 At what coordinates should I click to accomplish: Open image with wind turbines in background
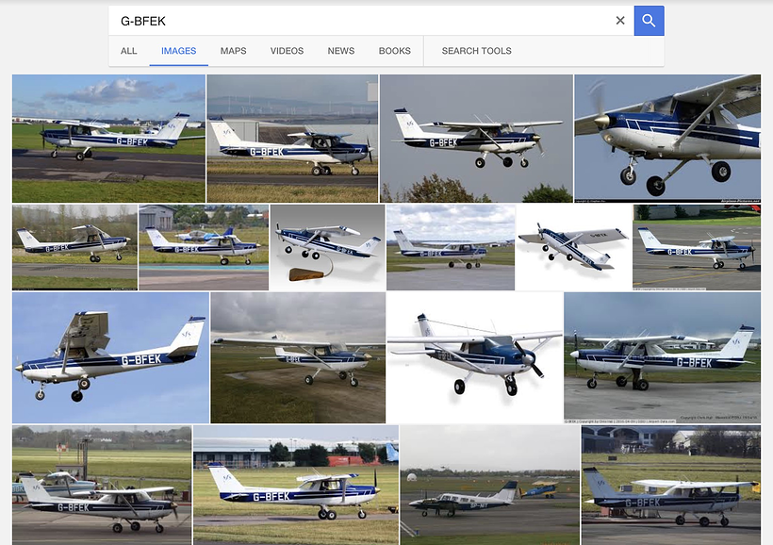(x=292, y=138)
